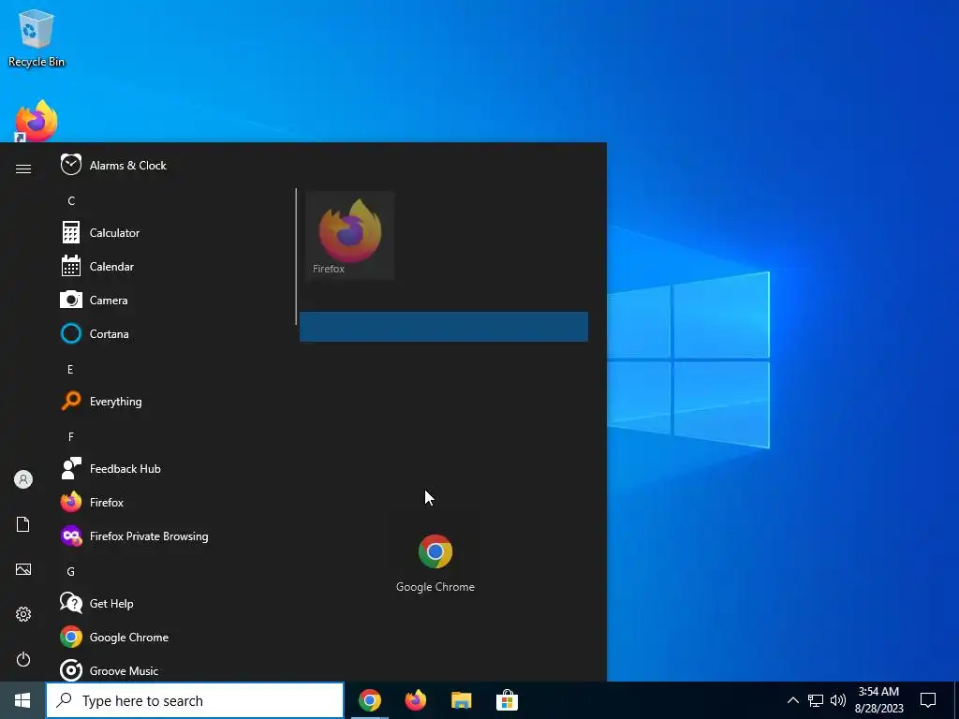Jump to letter C section header
Image resolution: width=959 pixels, height=719 pixels.
(x=71, y=200)
